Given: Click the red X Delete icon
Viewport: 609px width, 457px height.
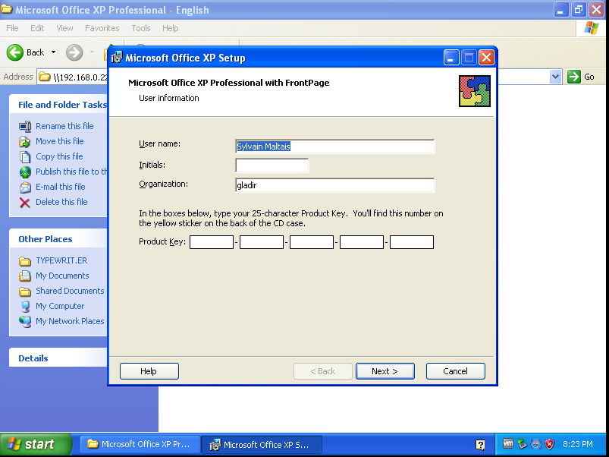Looking at the screenshot, I should [25, 203].
